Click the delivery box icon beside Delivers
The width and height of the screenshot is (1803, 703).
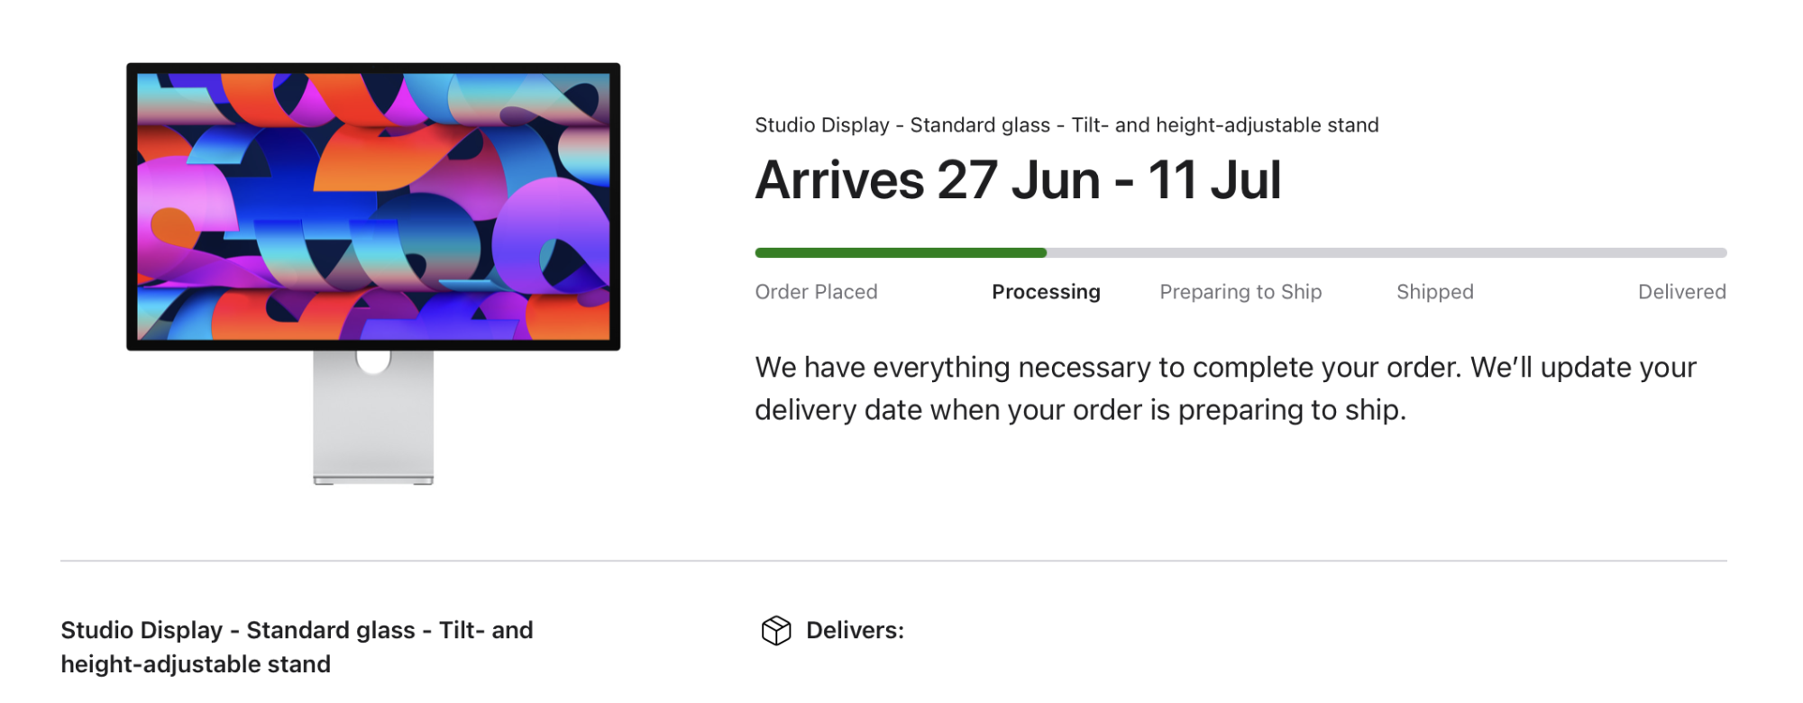[775, 631]
